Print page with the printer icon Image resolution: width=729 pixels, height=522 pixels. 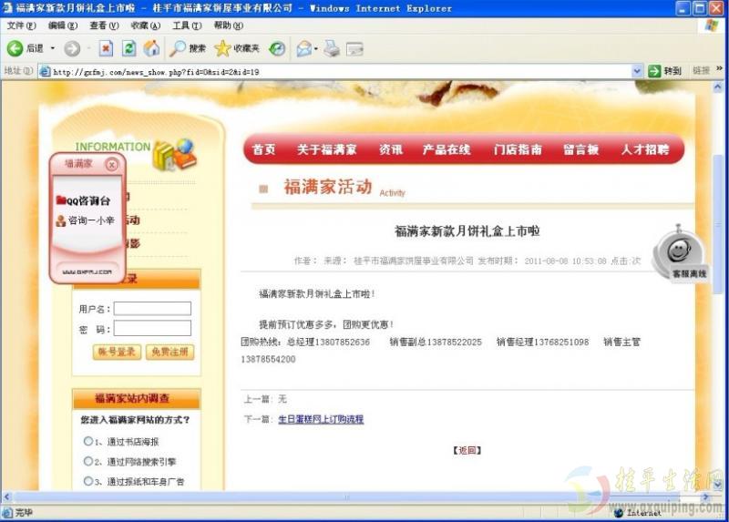(x=332, y=48)
